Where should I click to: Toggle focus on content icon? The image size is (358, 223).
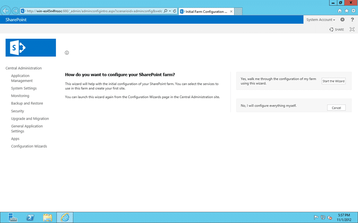coord(352,29)
